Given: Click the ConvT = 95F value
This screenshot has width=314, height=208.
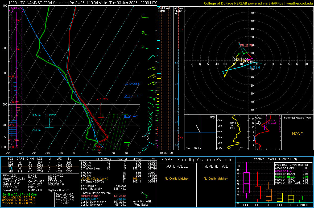Looking at the screenshot, I should pos(36,181).
